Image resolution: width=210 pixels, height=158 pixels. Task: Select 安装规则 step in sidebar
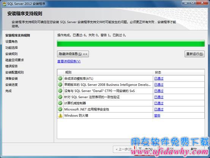[11, 54]
